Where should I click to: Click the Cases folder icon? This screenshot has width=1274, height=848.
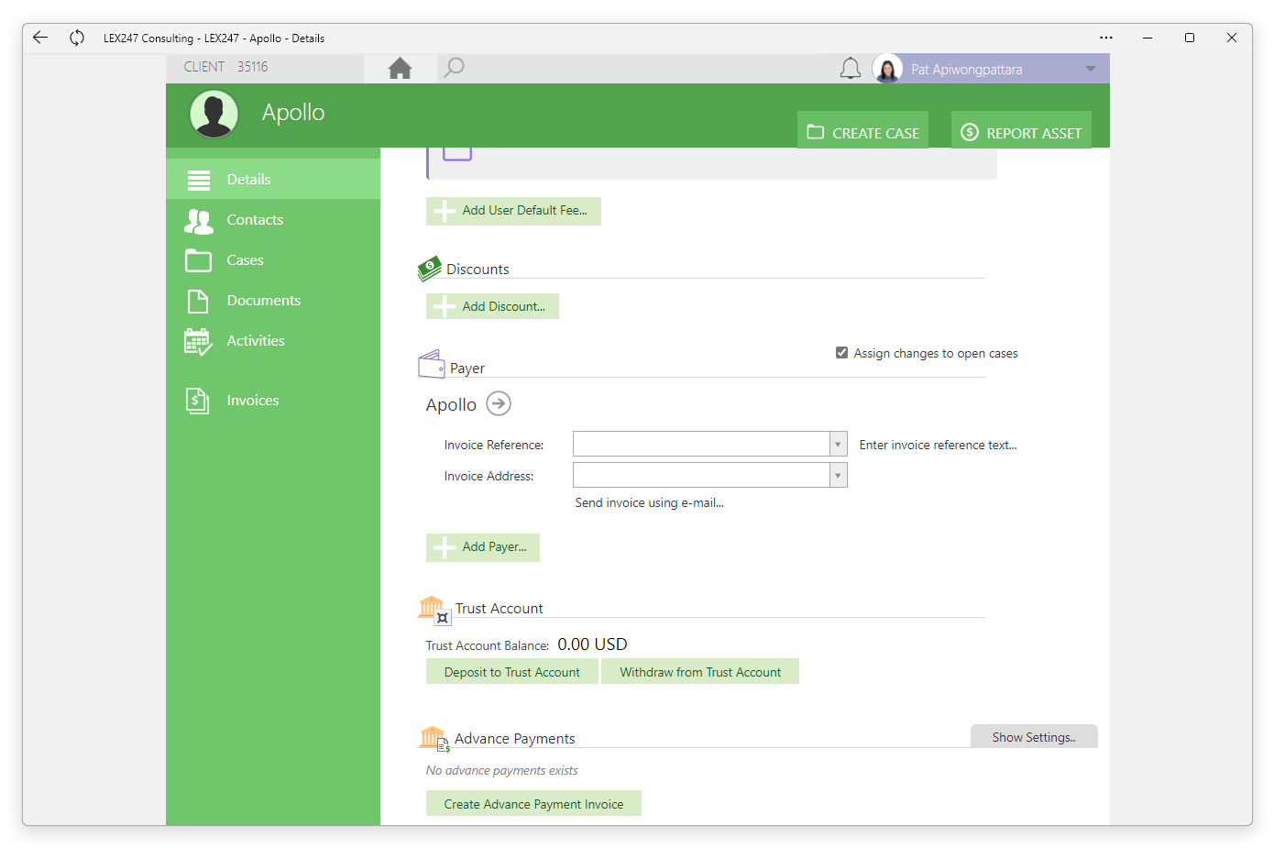[199, 260]
